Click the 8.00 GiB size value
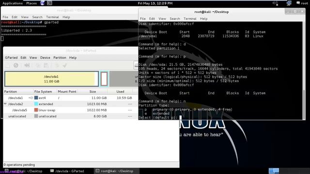 100,116
